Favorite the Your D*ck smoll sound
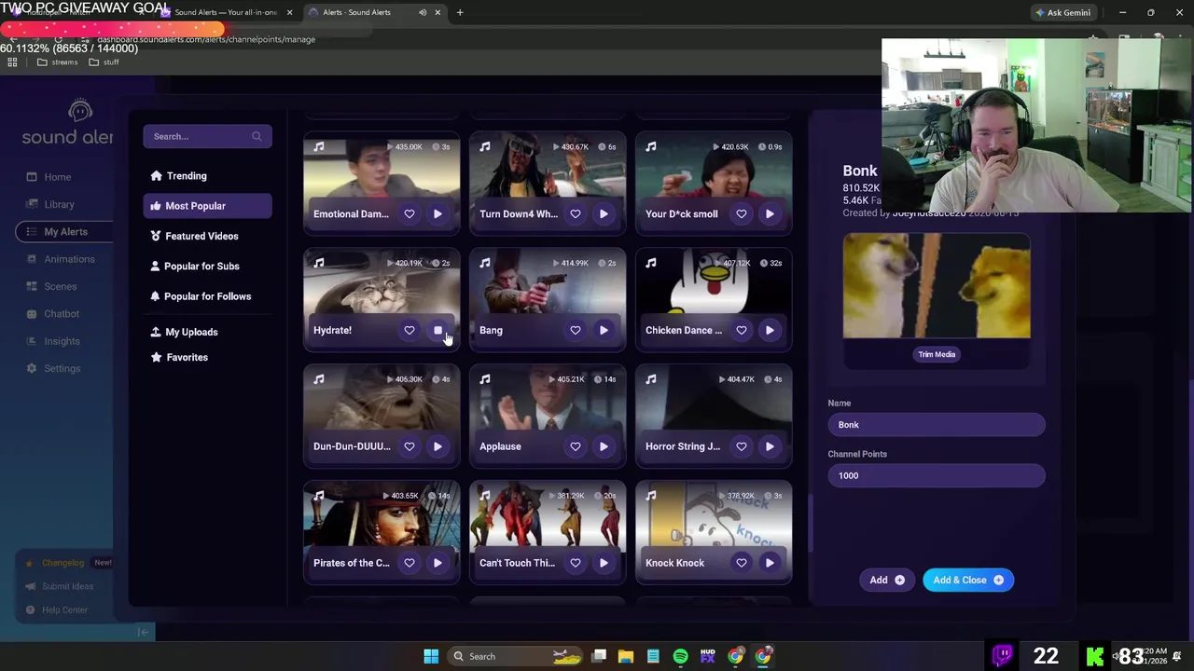1194x671 pixels. coord(742,214)
